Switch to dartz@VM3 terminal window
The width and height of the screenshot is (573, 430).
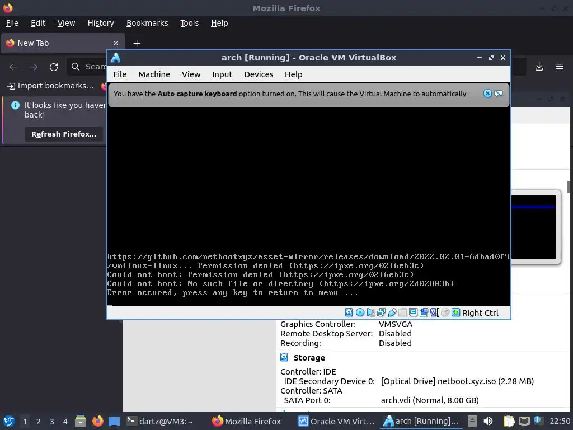click(159, 421)
